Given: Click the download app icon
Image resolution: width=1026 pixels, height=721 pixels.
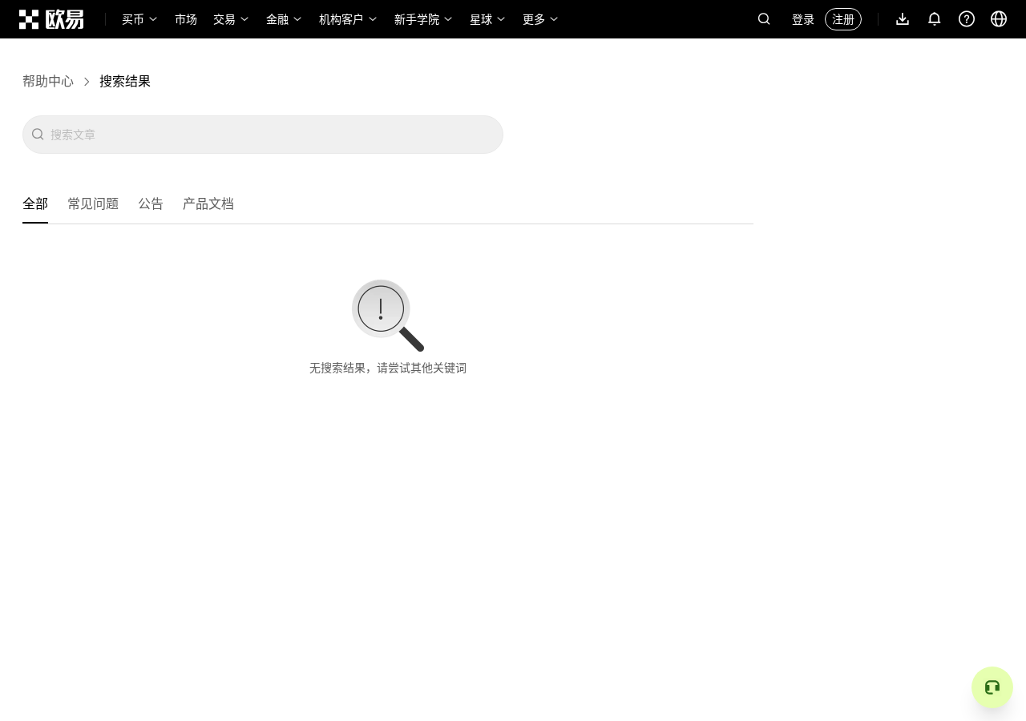Looking at the screenshot, I should click(903, 19).
